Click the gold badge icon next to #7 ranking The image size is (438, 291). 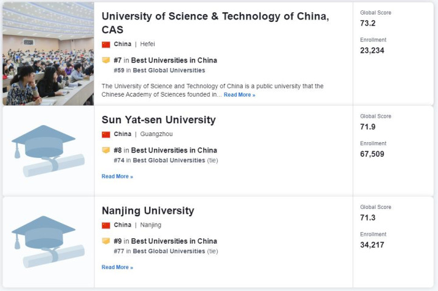click(106, 60)
